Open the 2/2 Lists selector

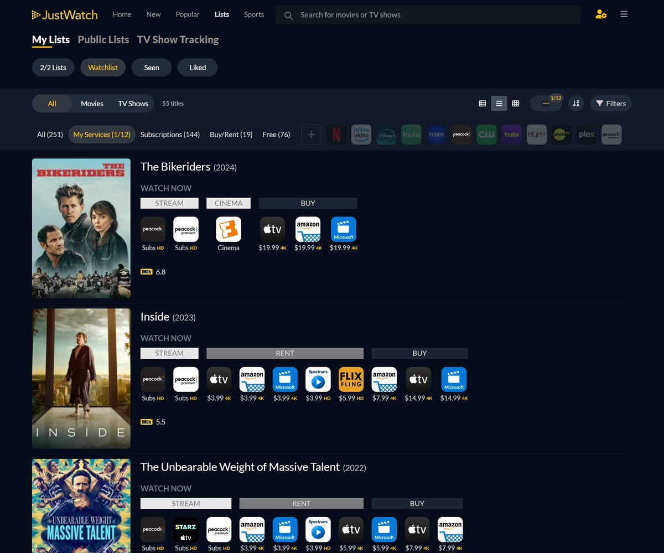tap(53, 68)
